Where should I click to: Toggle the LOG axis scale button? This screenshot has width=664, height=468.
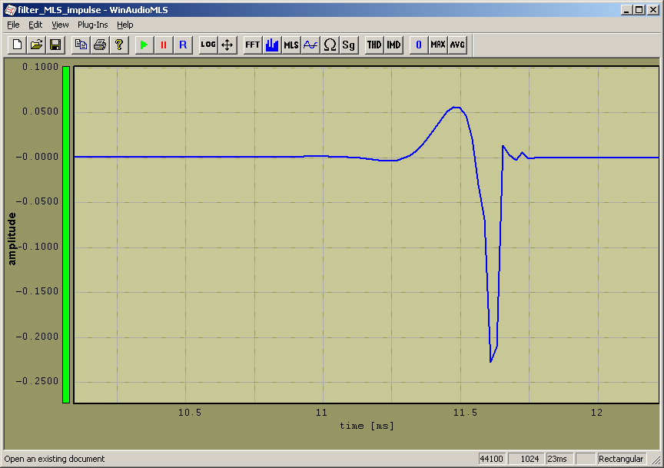[208, 45]
